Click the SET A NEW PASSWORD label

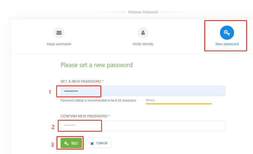81,81
